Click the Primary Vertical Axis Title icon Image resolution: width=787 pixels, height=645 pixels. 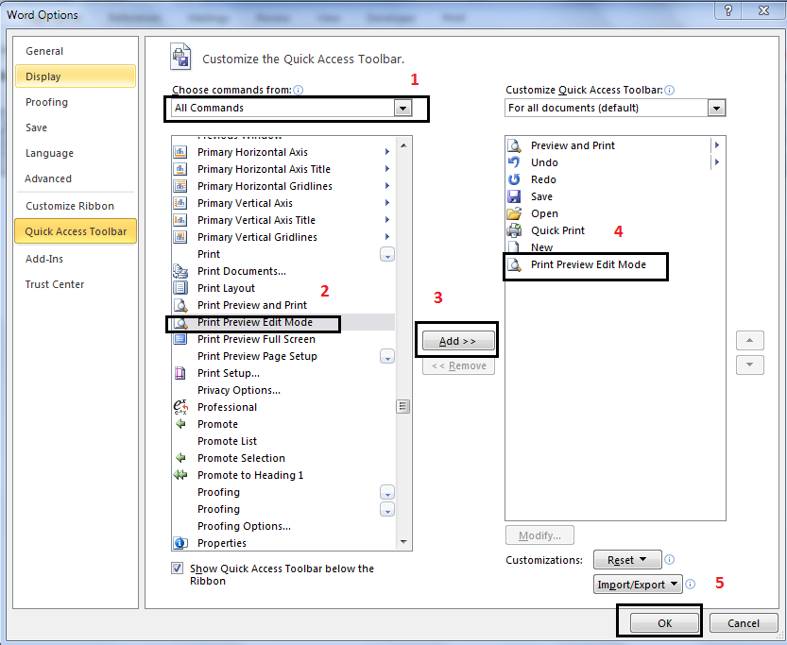tap(180, 220)
